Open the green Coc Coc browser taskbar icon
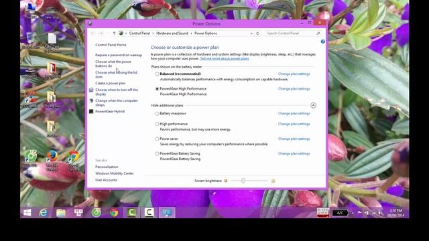 pos(97,213)
